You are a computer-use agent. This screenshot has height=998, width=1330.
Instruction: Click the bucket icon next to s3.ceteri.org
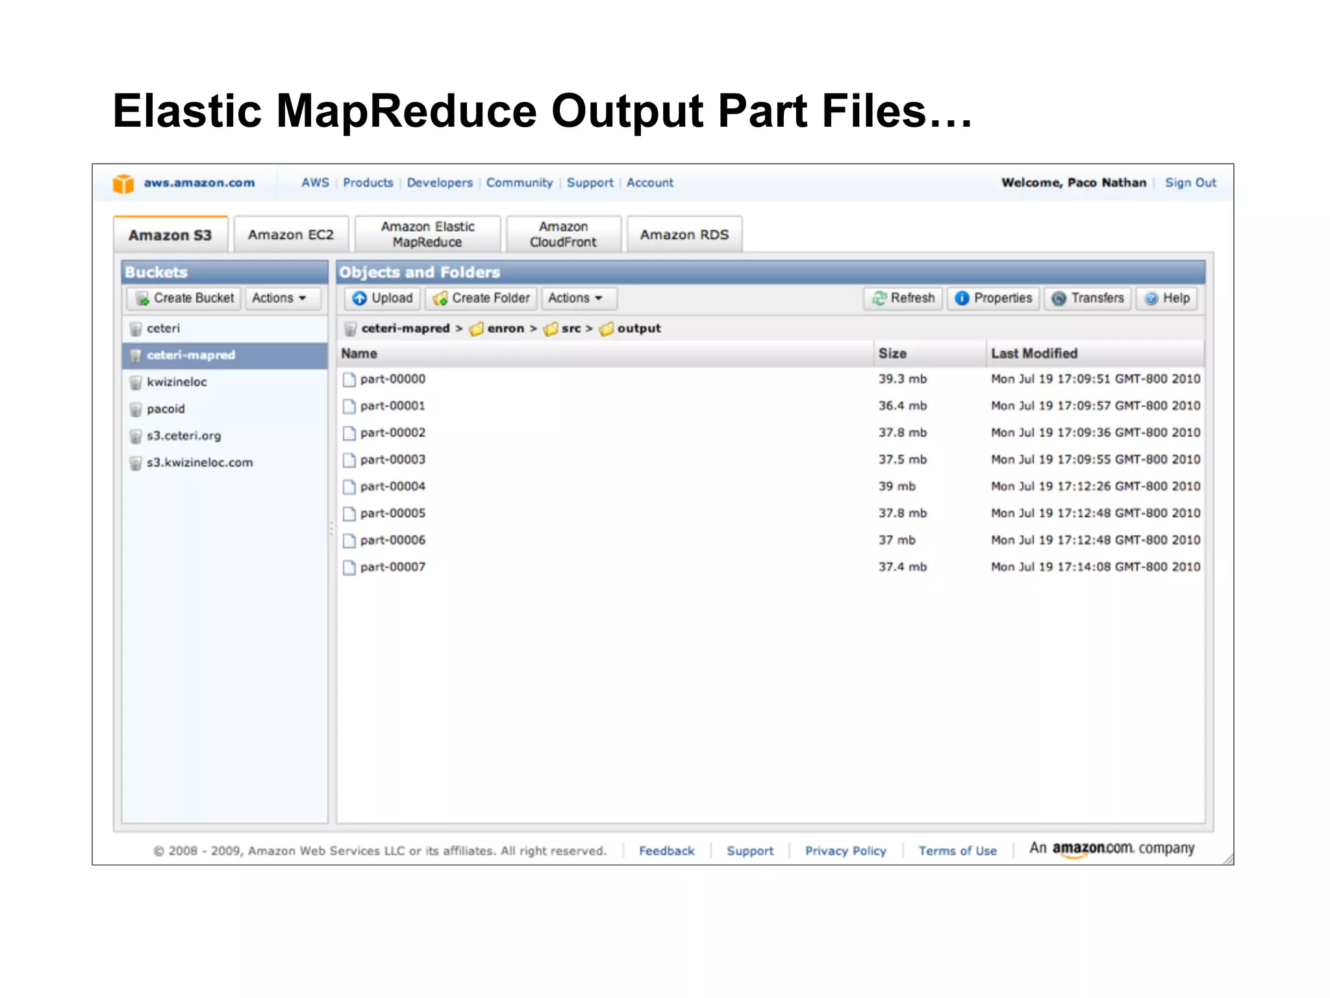(136, 437)
